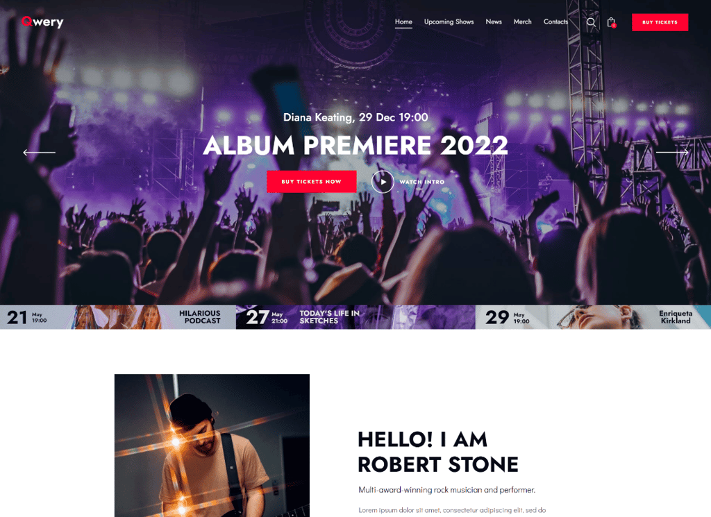
Task: Open the search magnifier icon
Action: tap(591, 22)
